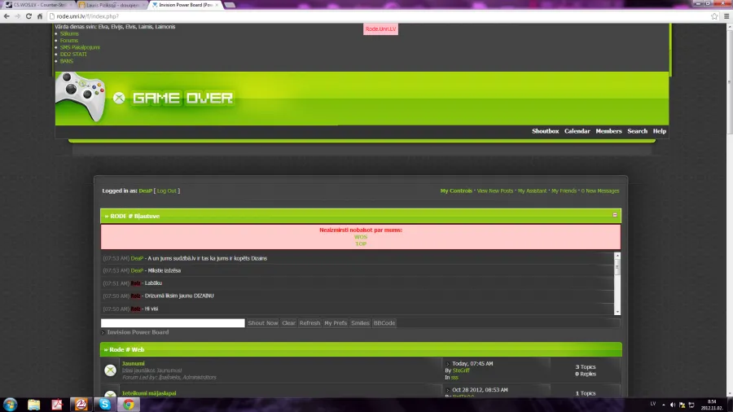Close the Invision Power Board tab

coord(217,5)
